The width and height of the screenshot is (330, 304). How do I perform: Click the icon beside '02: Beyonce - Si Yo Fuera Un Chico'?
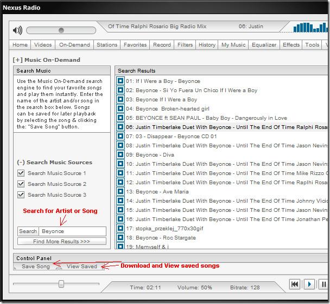tap(120, 90)
